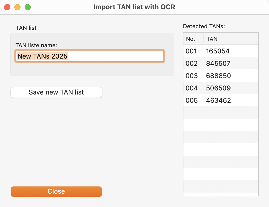Click the number 003 in the list

point(192,76)
